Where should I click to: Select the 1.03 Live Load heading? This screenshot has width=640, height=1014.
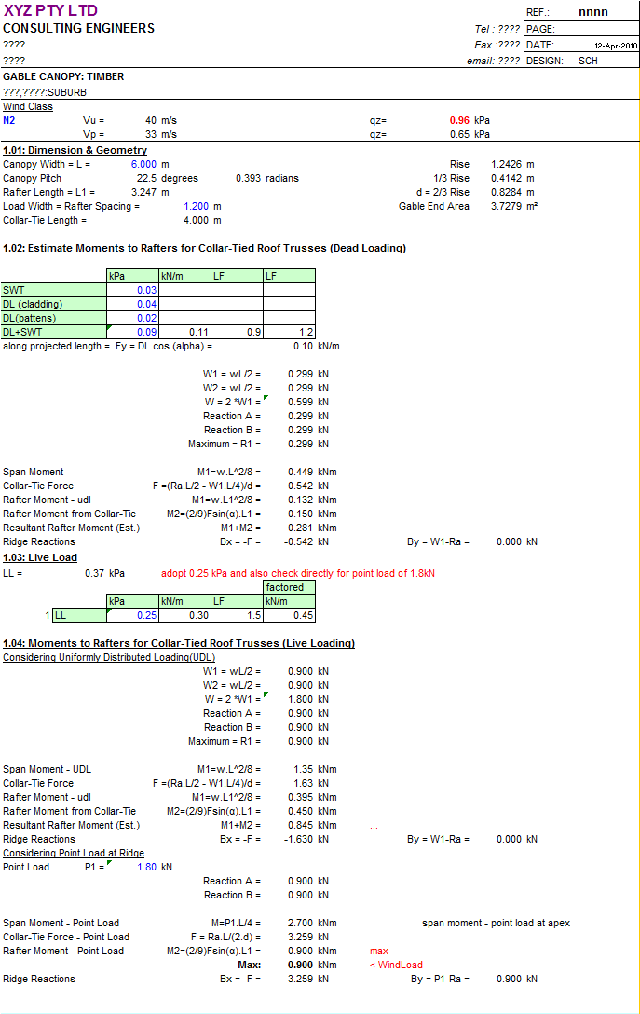click(40, 557)
